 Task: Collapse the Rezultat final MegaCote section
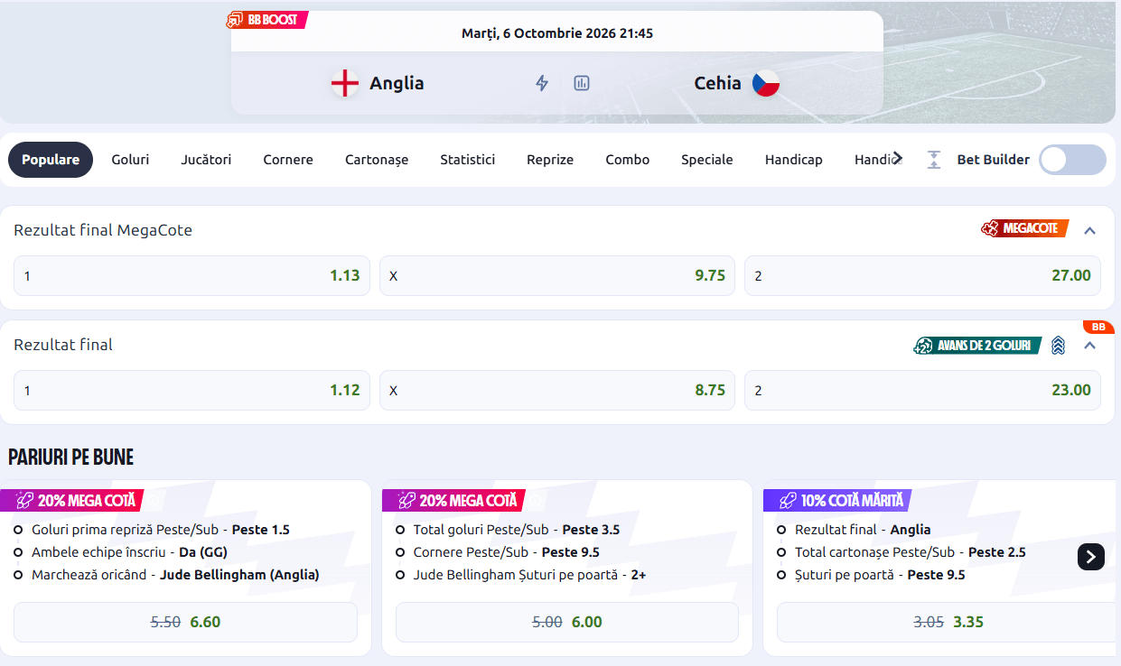1089,230
